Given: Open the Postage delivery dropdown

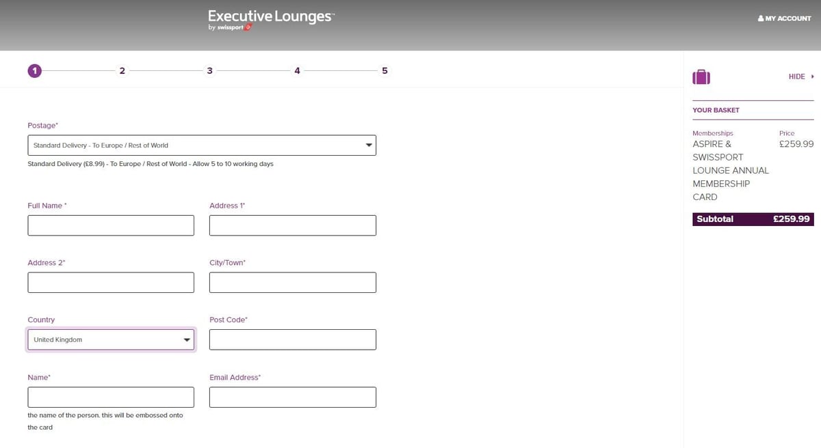Looking at the screenshot, I should (201, 145).
